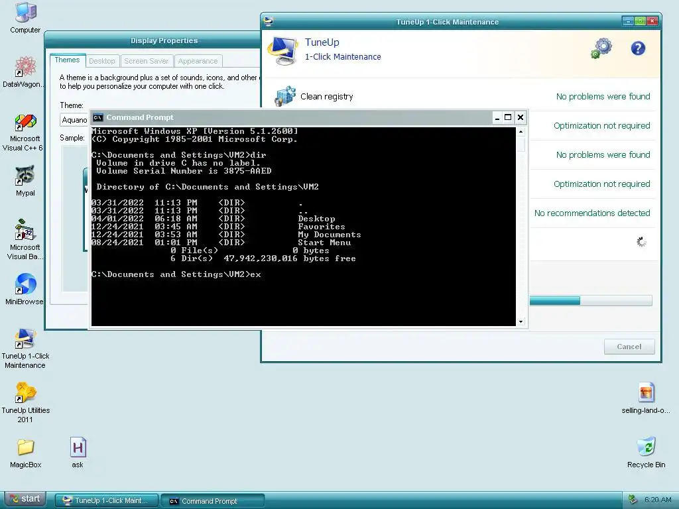
Task: Click the 'My Documents' entry in Command Prompt
Action: click(x=329, y=235)
